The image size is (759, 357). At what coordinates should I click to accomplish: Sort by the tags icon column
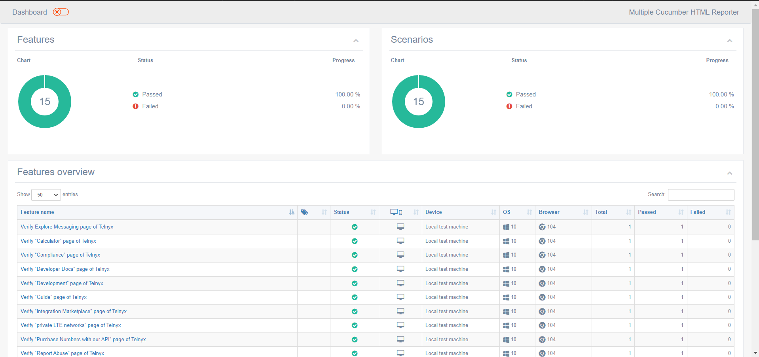pos(313,212)
